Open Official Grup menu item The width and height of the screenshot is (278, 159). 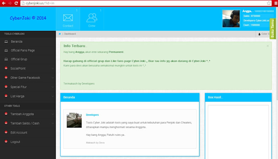19,59
